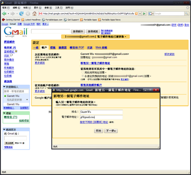Open the Portable Apps News bookmark
The width and height of the screenshot is (191, 175).
tap(109, 20)
